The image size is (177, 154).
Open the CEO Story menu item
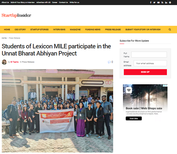(20, 30)
